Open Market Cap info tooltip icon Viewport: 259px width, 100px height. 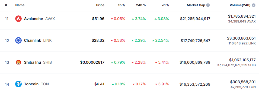(208, 5)
